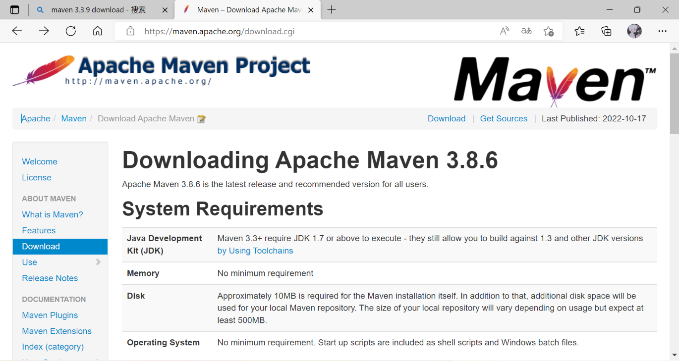Open the What is Maven? link
Viewport: 680px width, 363px height.
(53, 214)
